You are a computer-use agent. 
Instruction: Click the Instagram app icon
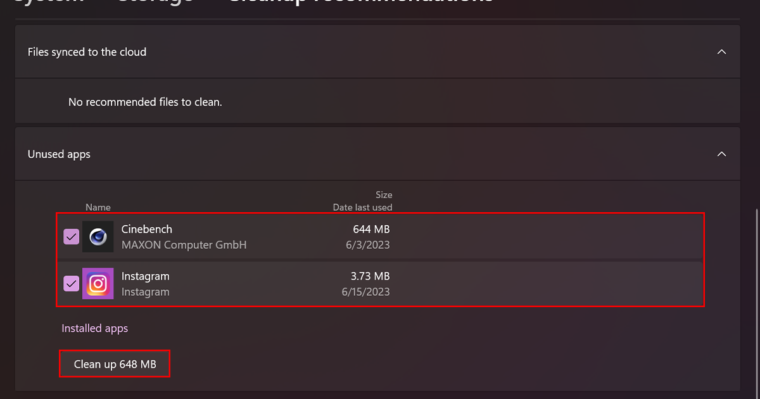98,284
